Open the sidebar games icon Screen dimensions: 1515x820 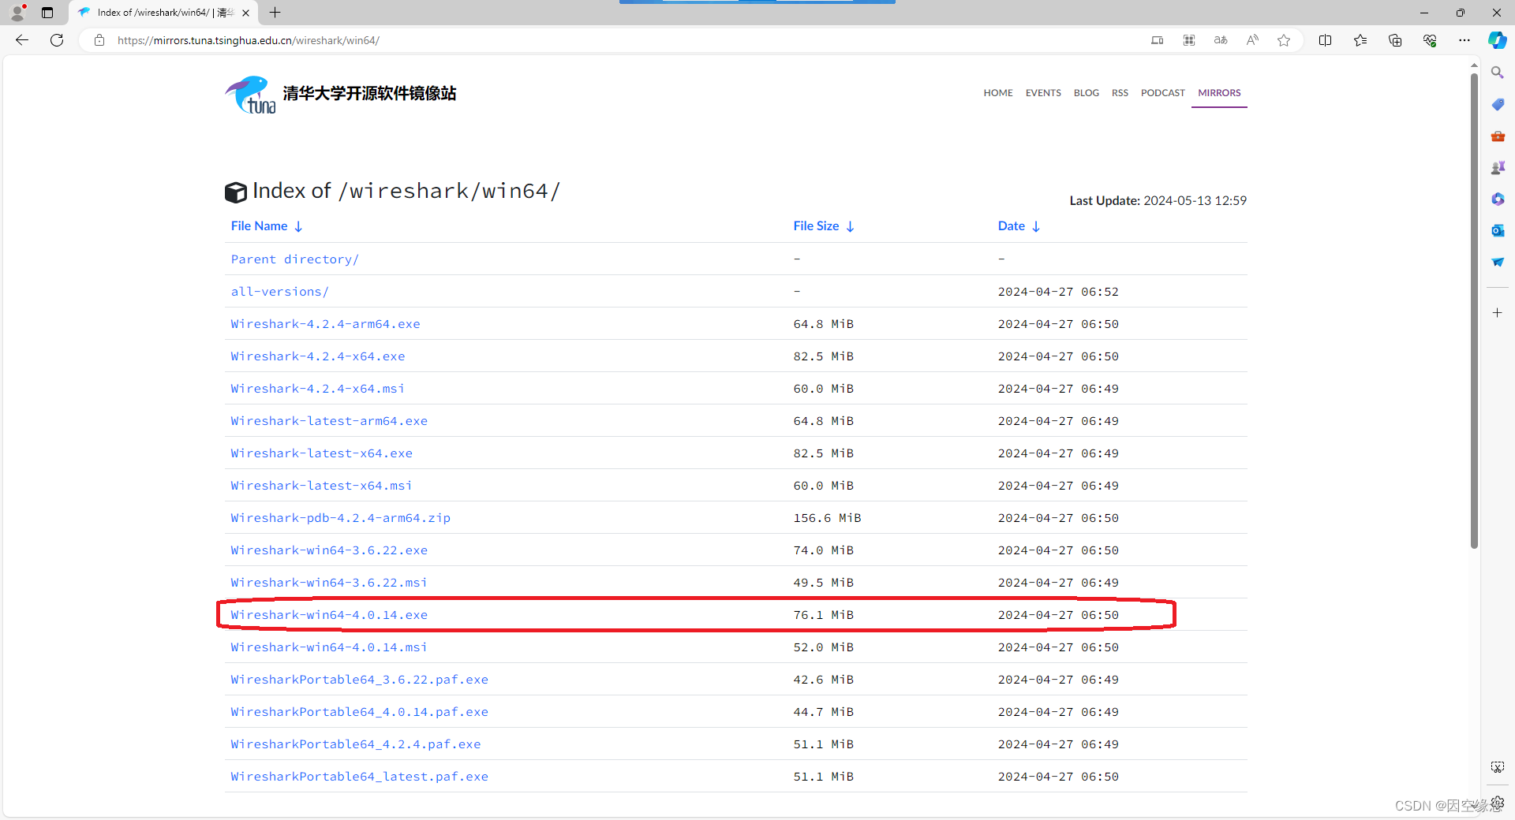1498,167
